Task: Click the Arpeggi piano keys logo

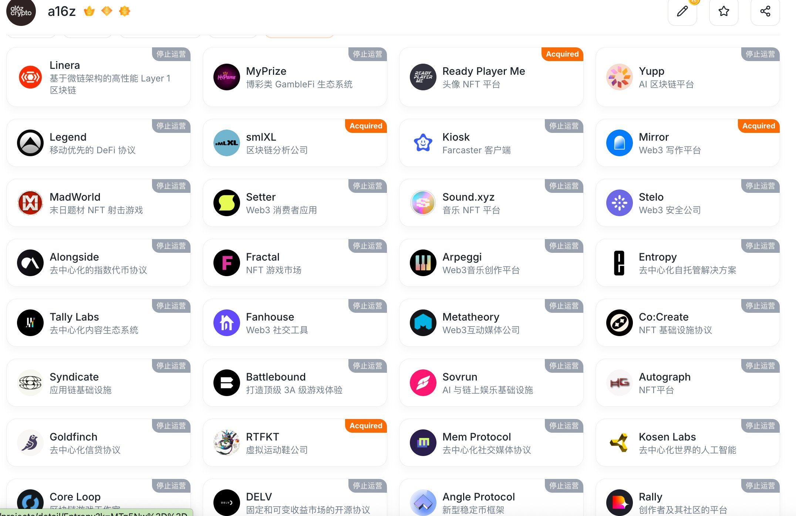Action: click(423, 263)
